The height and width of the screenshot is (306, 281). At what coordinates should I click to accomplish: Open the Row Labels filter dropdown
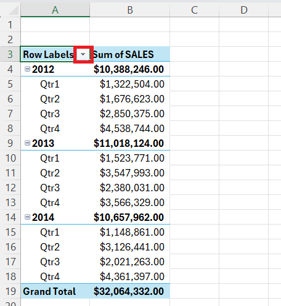pos(83,54)
